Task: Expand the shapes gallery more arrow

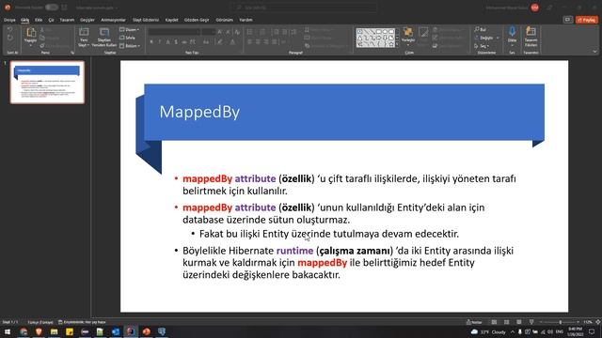Action: [x=397, y=45]
